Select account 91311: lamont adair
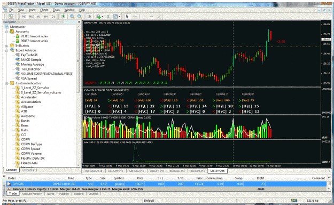334x205 pixels. [x=34, y=36]
